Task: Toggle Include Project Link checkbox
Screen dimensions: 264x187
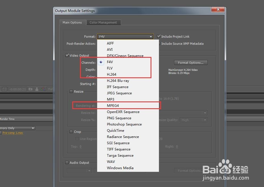Action: point(159,36)
